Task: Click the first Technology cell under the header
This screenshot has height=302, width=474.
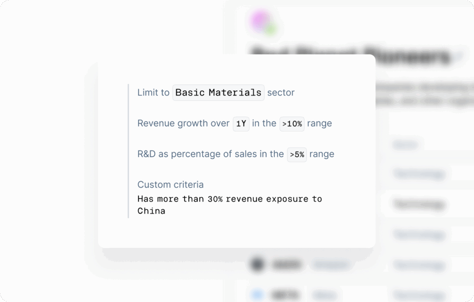Action: pos(419,174)
